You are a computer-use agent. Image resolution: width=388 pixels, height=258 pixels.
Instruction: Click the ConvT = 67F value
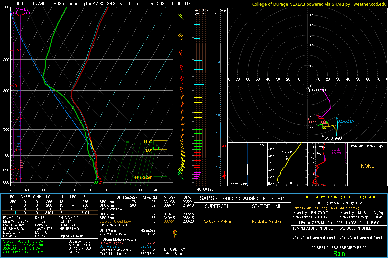(x=45, y=225)
